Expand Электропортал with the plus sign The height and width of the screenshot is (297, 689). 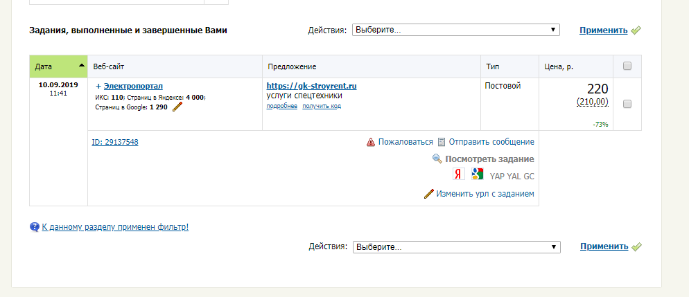click(x=98, y=86)
